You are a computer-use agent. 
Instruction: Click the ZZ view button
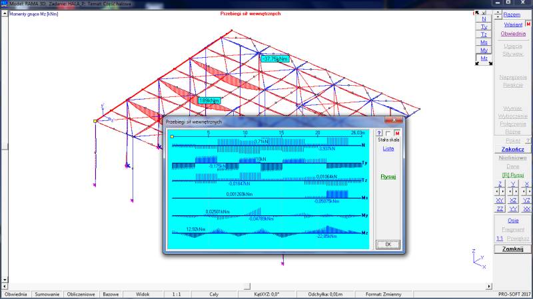[500, 209]
